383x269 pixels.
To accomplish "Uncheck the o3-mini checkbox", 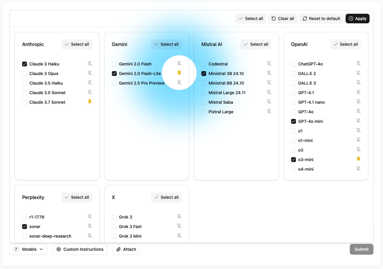I will tap(293, 160).
